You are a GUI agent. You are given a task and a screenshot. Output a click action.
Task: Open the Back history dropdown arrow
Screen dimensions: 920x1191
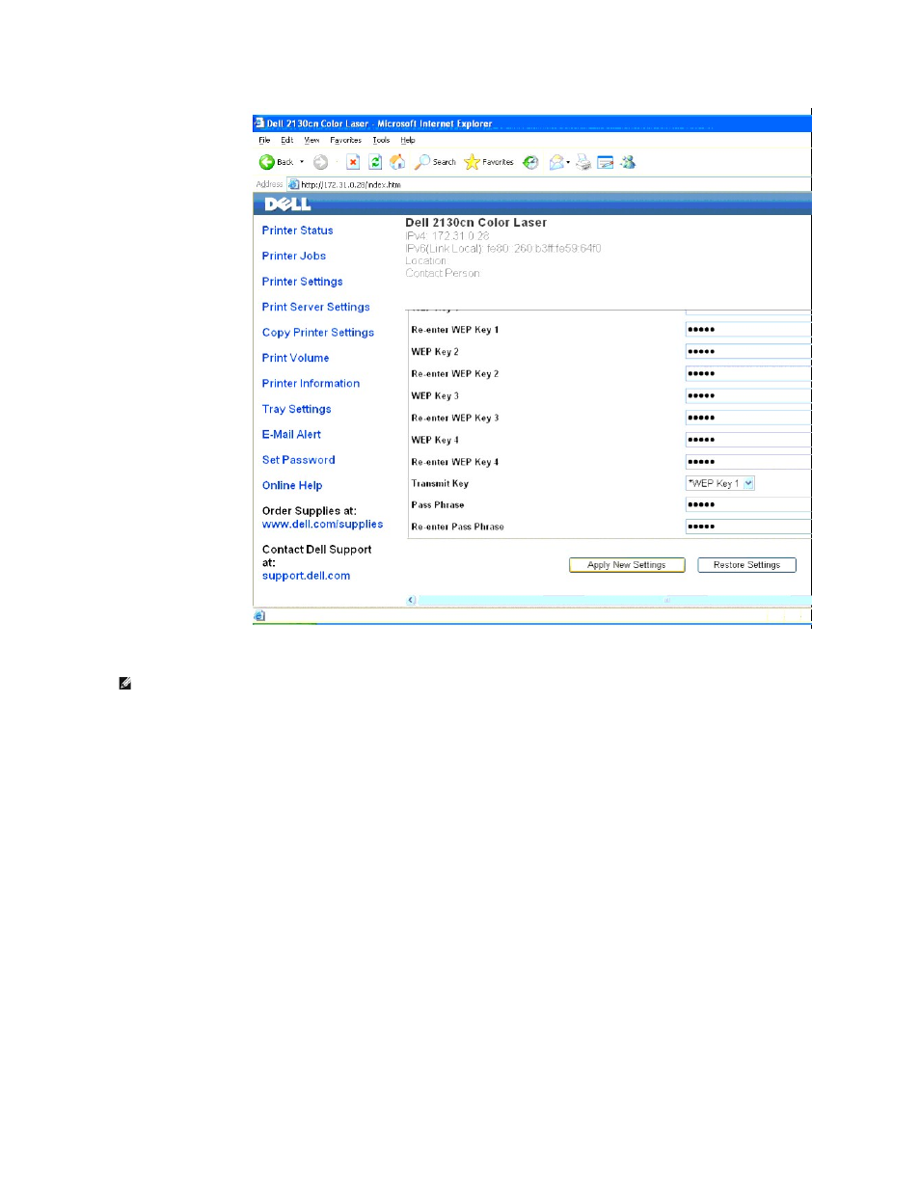point(302,162)
